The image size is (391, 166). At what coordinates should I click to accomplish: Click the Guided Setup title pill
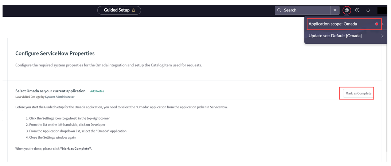pyautogui.click(x=119, y=10)
